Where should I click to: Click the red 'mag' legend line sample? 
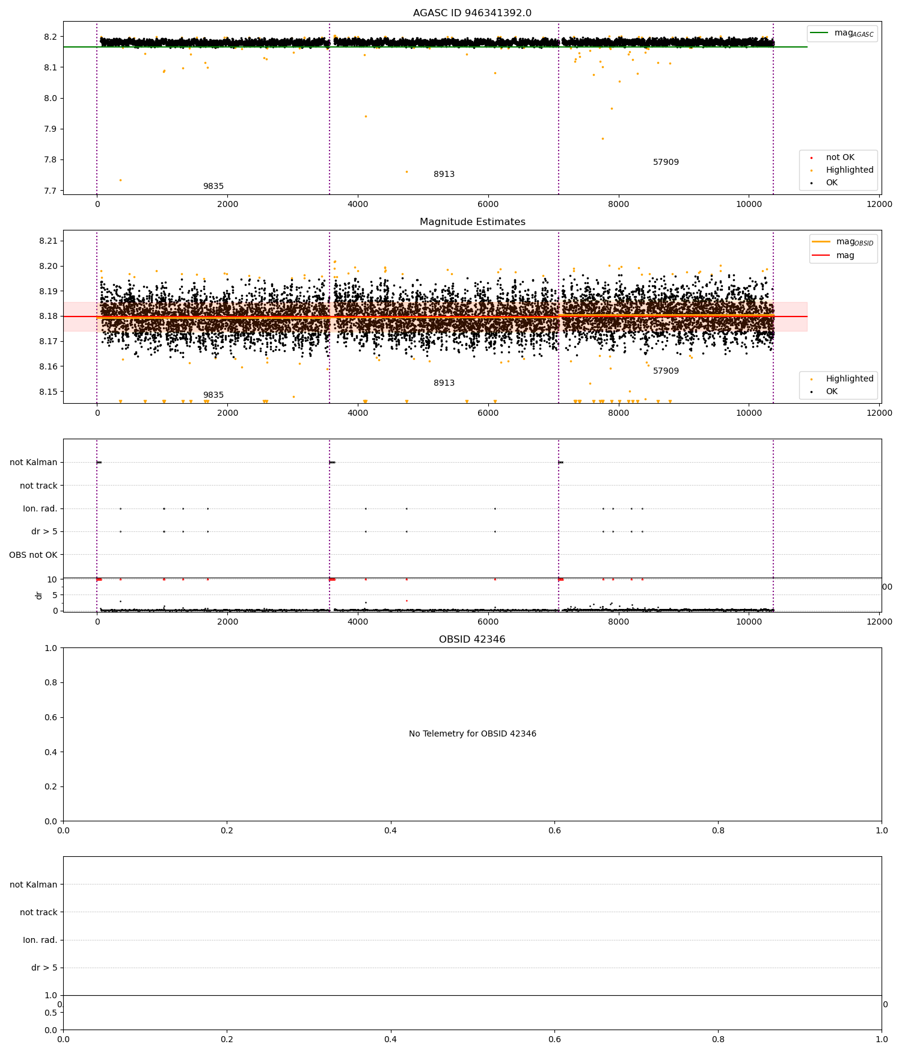(x=821, y=255)
